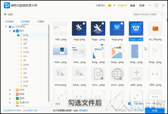Uncheck the selected WPS logo....png
Viewport: 168px width, 114px height.
[x=141, y=24]
